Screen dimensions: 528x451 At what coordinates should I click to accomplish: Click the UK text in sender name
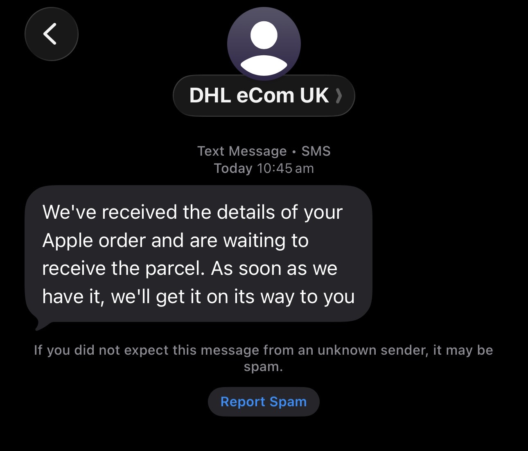pos(314,96)
